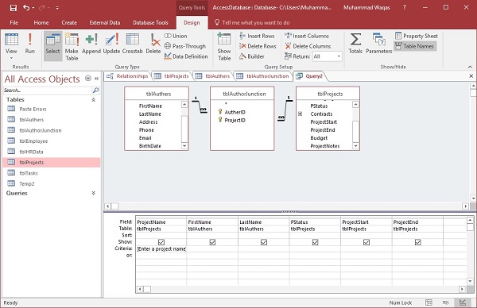Switch to Append query type
The image size is (477, 308).
[x=91, y=44]
